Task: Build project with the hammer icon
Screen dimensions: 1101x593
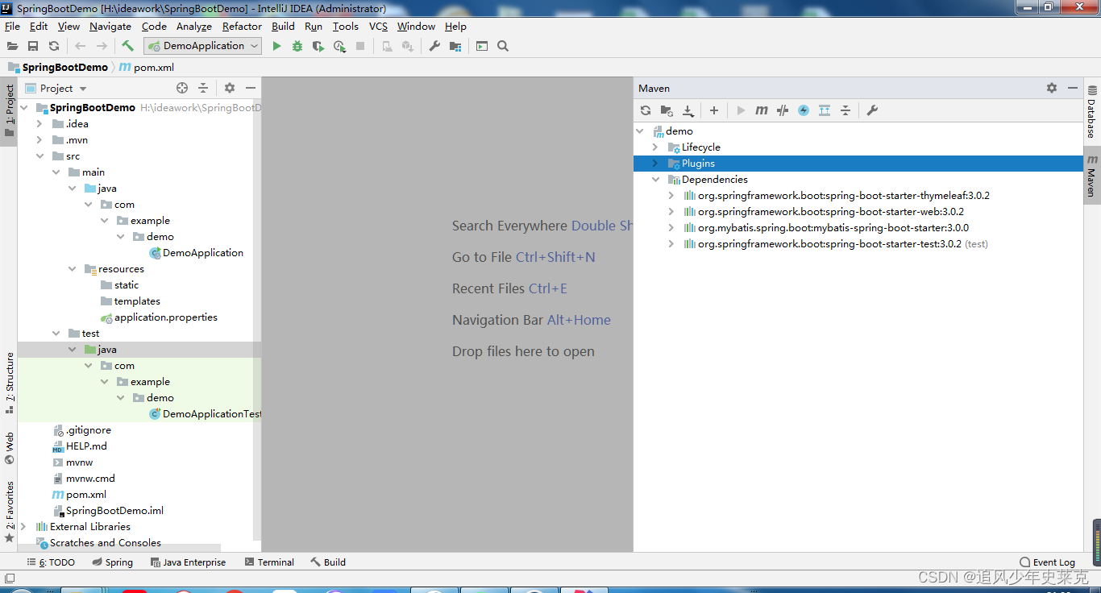Action: click(x=127, y=46)
